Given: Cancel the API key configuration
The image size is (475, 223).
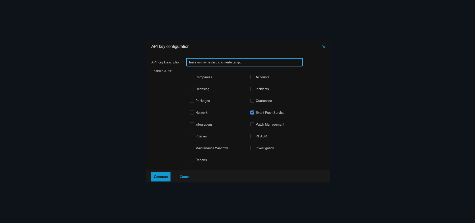Looking at the screenshot, I should [x=185, y=177].
